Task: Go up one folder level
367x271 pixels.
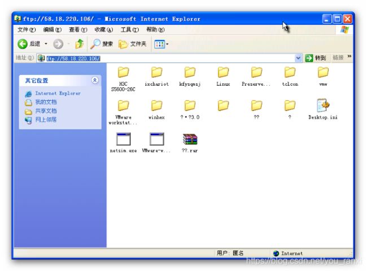Action: coord(80,44)
